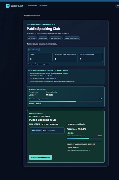Click the Junior current grade value
The image size is (119, 180).
pyautogui.click(x=32, y=95)
